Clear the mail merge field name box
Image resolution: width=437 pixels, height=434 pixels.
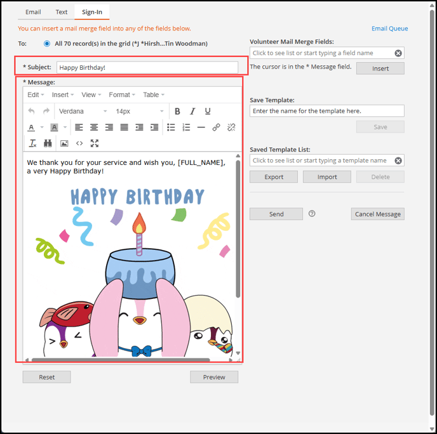click(398, 53)
